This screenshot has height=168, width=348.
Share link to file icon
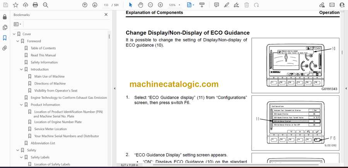click(322, 5)
